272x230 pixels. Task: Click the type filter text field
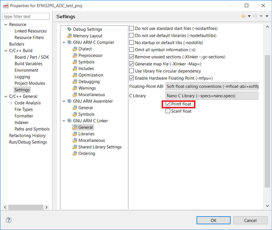[26, 16]
